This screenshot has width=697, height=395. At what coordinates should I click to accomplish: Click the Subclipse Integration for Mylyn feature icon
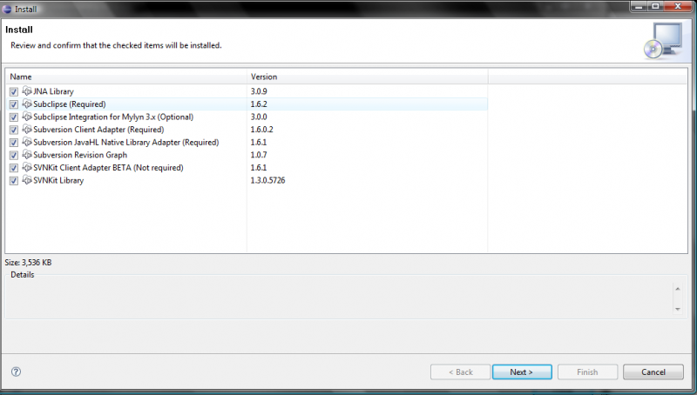click(x=27, y=117)
